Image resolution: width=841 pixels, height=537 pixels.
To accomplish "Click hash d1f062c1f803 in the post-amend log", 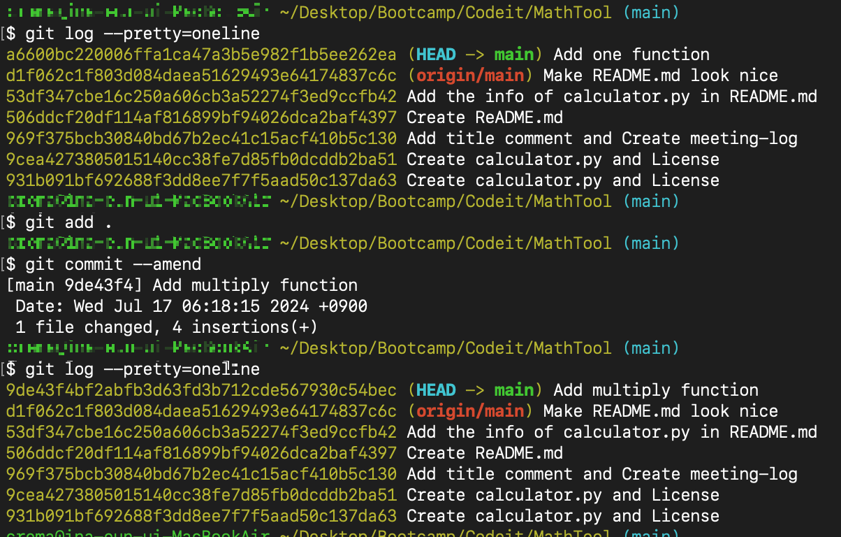I will coord(201,411).
